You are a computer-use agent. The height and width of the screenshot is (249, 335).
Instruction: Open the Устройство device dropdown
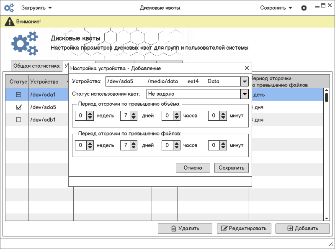click(245, 81)
